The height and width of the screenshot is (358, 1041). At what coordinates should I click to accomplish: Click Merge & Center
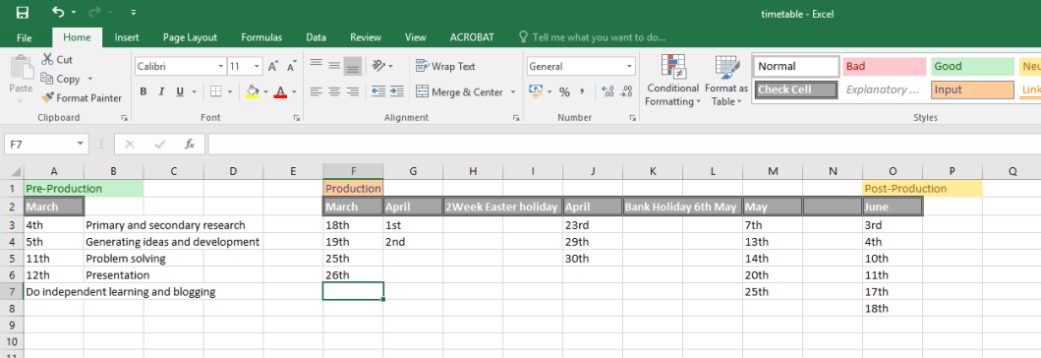pyautogui.click(x=459, y=91)
